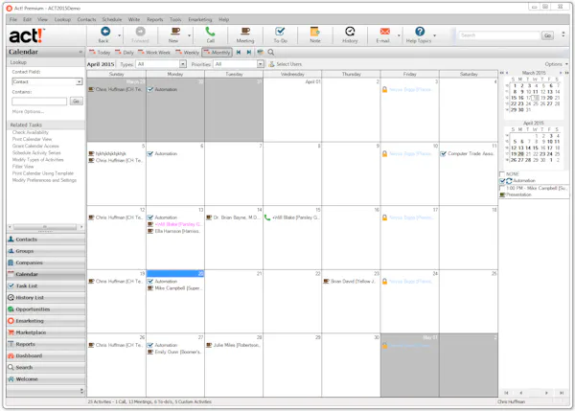Image resolution: width=575 pixels, height=411 pixels.
Task: Create a new item with the New icon
Action: [x=175, y=32]
